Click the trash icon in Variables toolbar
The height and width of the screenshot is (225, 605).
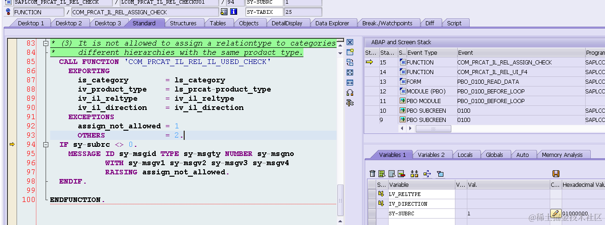(x=372, y=173)
